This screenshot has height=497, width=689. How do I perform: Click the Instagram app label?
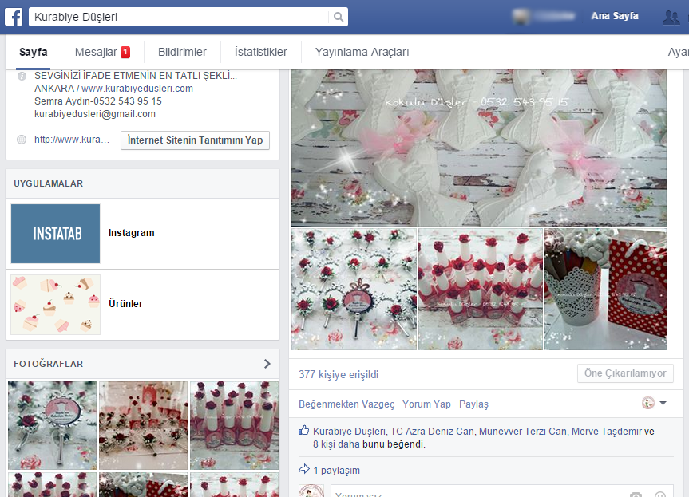[x=132, y=233]
